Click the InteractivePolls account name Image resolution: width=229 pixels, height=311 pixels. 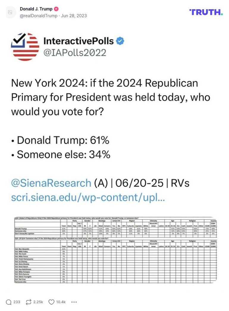(79, 41)
